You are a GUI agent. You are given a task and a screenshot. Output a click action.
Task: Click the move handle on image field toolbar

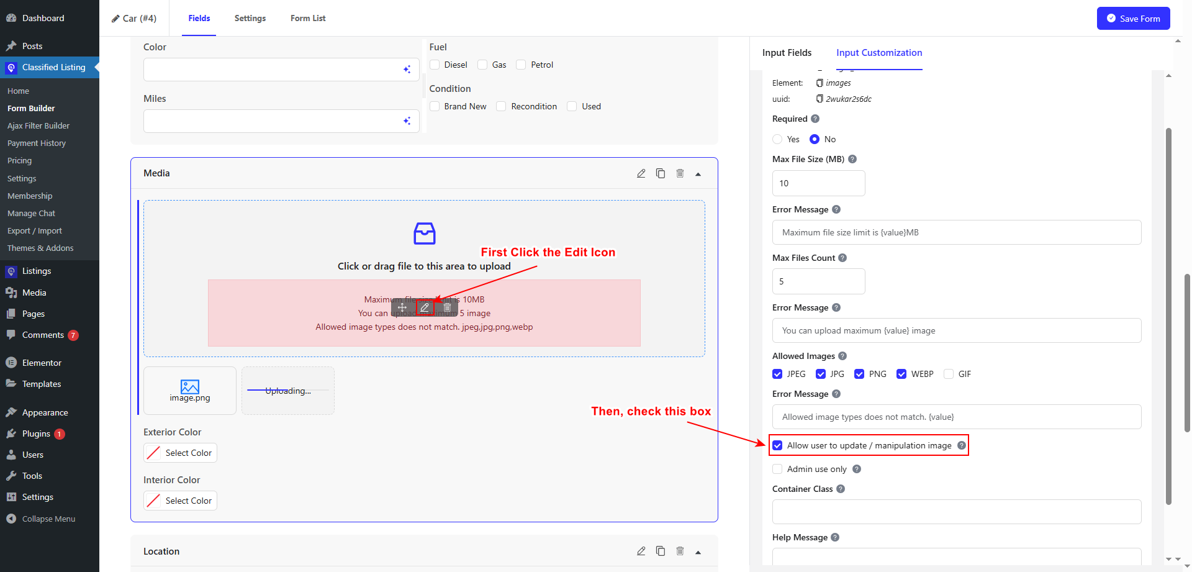402,307
